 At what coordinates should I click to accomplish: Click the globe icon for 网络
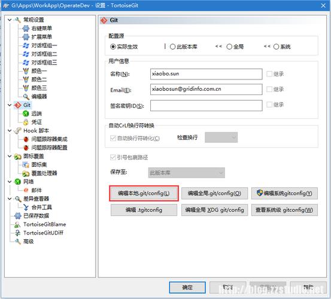(18, 182)
